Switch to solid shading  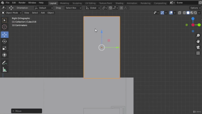[x=188, y=13]
